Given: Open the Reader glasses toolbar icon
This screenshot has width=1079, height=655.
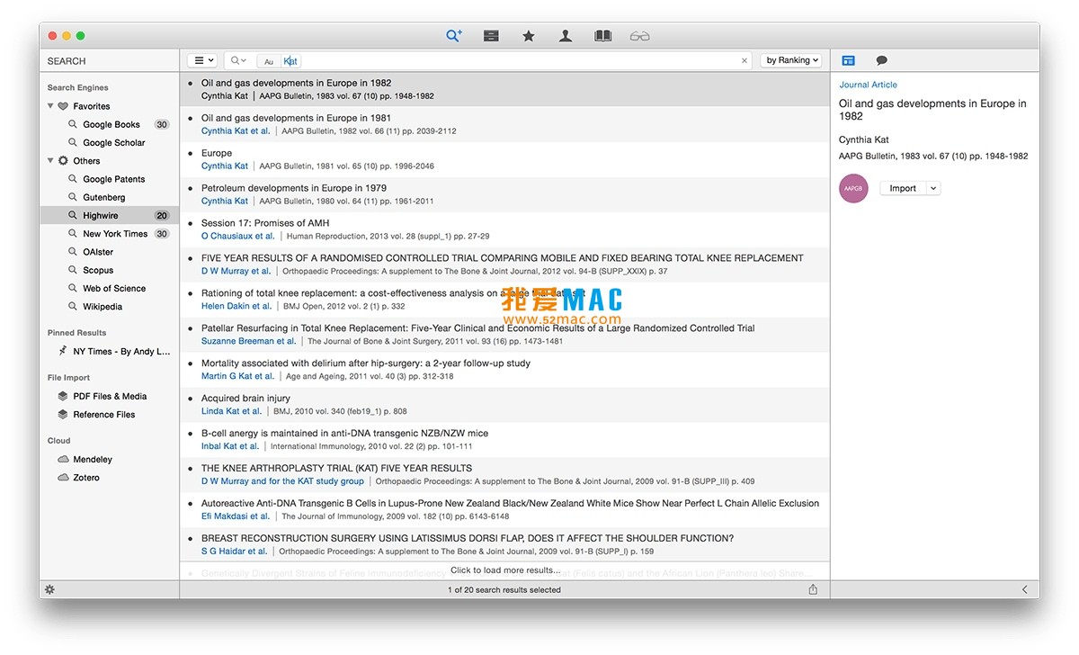Looking at the screenshot, I should tap(639, 36).
